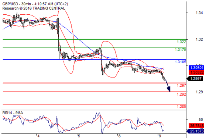Select the 1.285 red support label
This screenshot has height=139, width=206.
tap(181, 106)
